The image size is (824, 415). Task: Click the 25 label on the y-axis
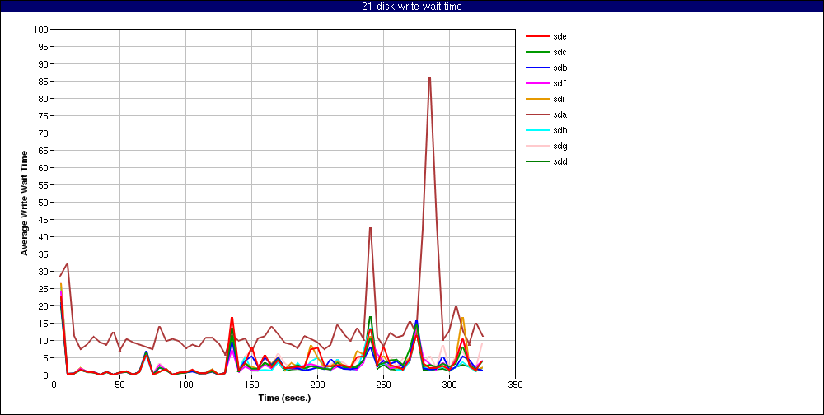44,289
